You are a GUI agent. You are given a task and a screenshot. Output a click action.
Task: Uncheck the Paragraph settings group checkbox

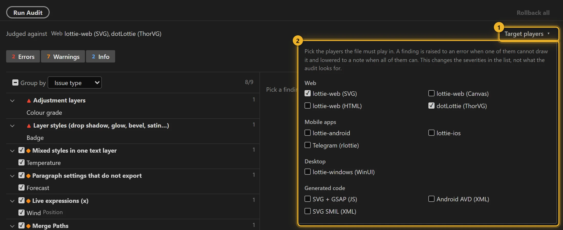[x=21, y=175]
